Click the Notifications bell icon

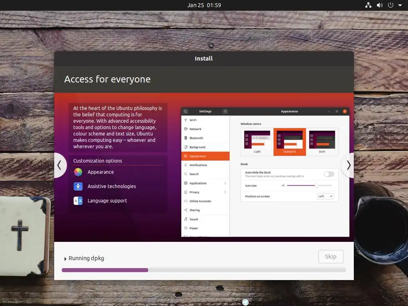coord(186,165)
